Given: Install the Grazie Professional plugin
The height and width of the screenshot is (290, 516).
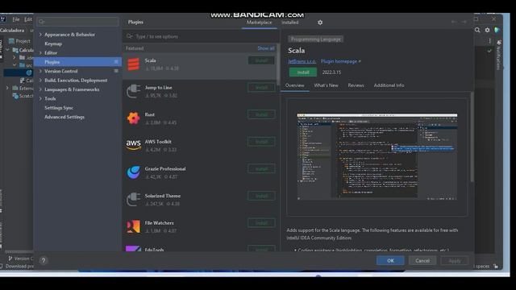Looking at the screenshot, I should click(261, 168).
